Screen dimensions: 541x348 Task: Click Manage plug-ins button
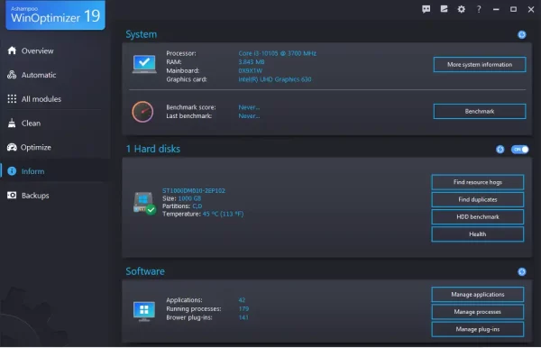pyautogui.click(x=478, y=329)
